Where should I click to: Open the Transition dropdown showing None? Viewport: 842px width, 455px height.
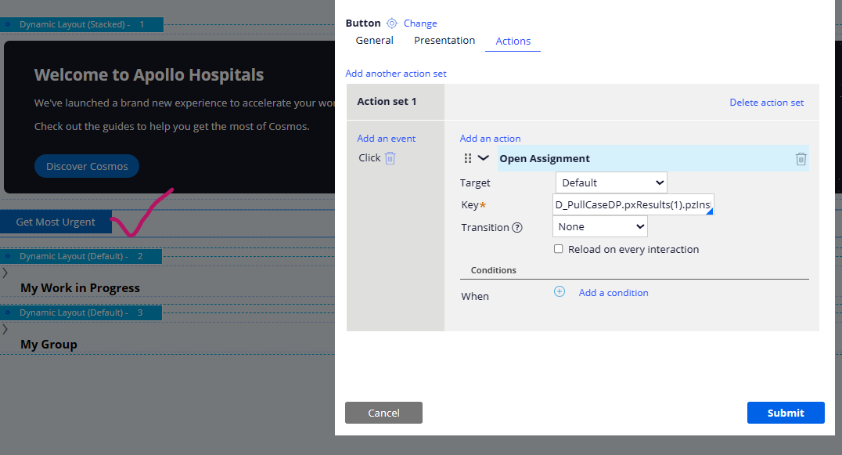[x=599, y=226]
